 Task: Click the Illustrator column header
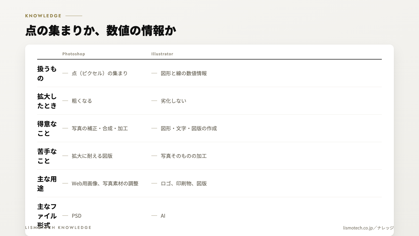tap(162, 54)
